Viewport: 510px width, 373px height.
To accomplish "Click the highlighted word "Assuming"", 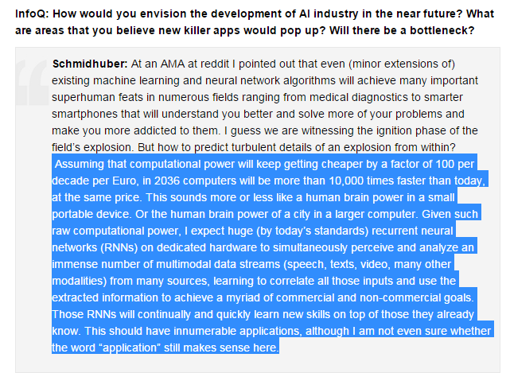I will [80, 164].
